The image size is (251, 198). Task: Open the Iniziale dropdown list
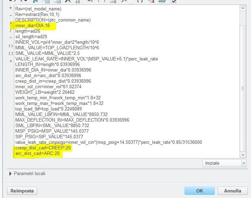point(224,163)
